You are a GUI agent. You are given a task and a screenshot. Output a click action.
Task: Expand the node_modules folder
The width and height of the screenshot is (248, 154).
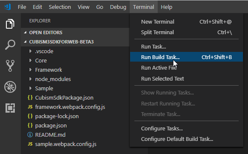point(53,79)
